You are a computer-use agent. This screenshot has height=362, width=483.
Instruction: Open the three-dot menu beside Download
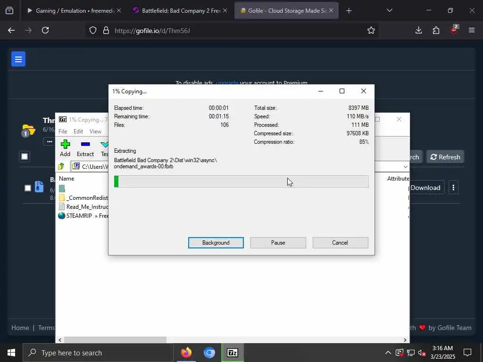(x=453, y=188)
